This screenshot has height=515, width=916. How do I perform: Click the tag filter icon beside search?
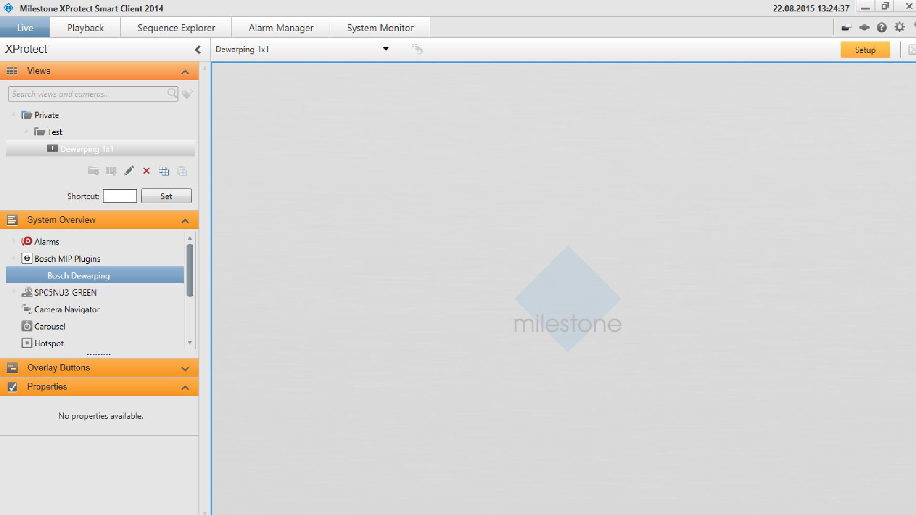[187, 94]
